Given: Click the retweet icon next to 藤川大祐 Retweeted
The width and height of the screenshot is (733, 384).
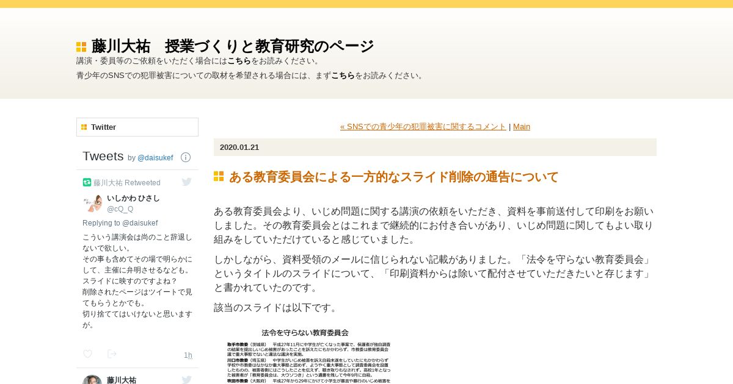Looking at the screenshot, I should [x=87, y=182].
